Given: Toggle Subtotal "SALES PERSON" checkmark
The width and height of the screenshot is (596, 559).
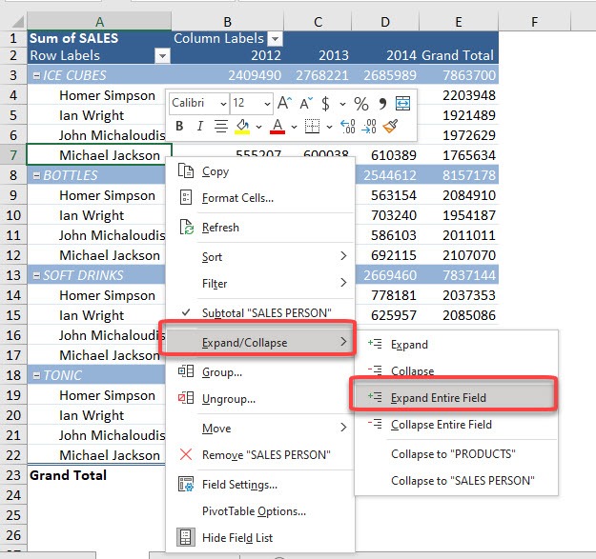Looking at the screenshot, I should 186,312.
